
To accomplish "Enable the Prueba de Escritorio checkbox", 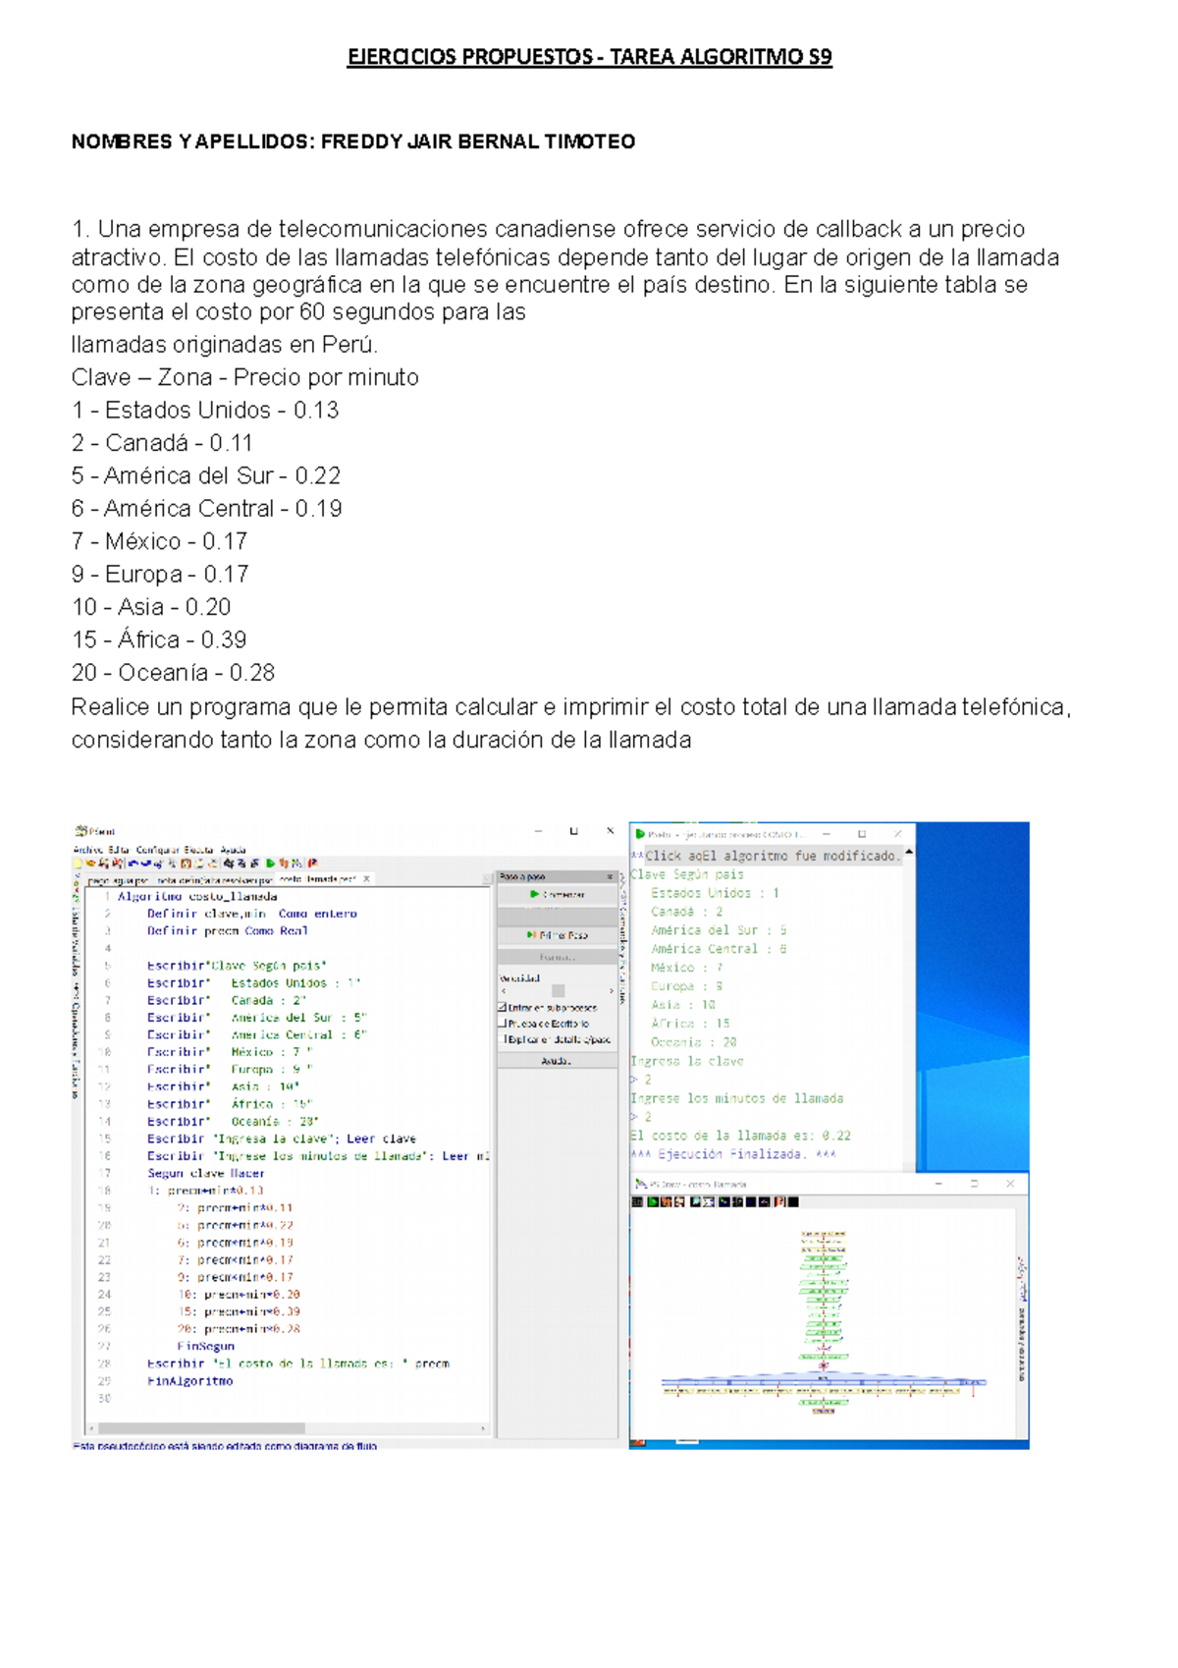I will (503, 1023).
